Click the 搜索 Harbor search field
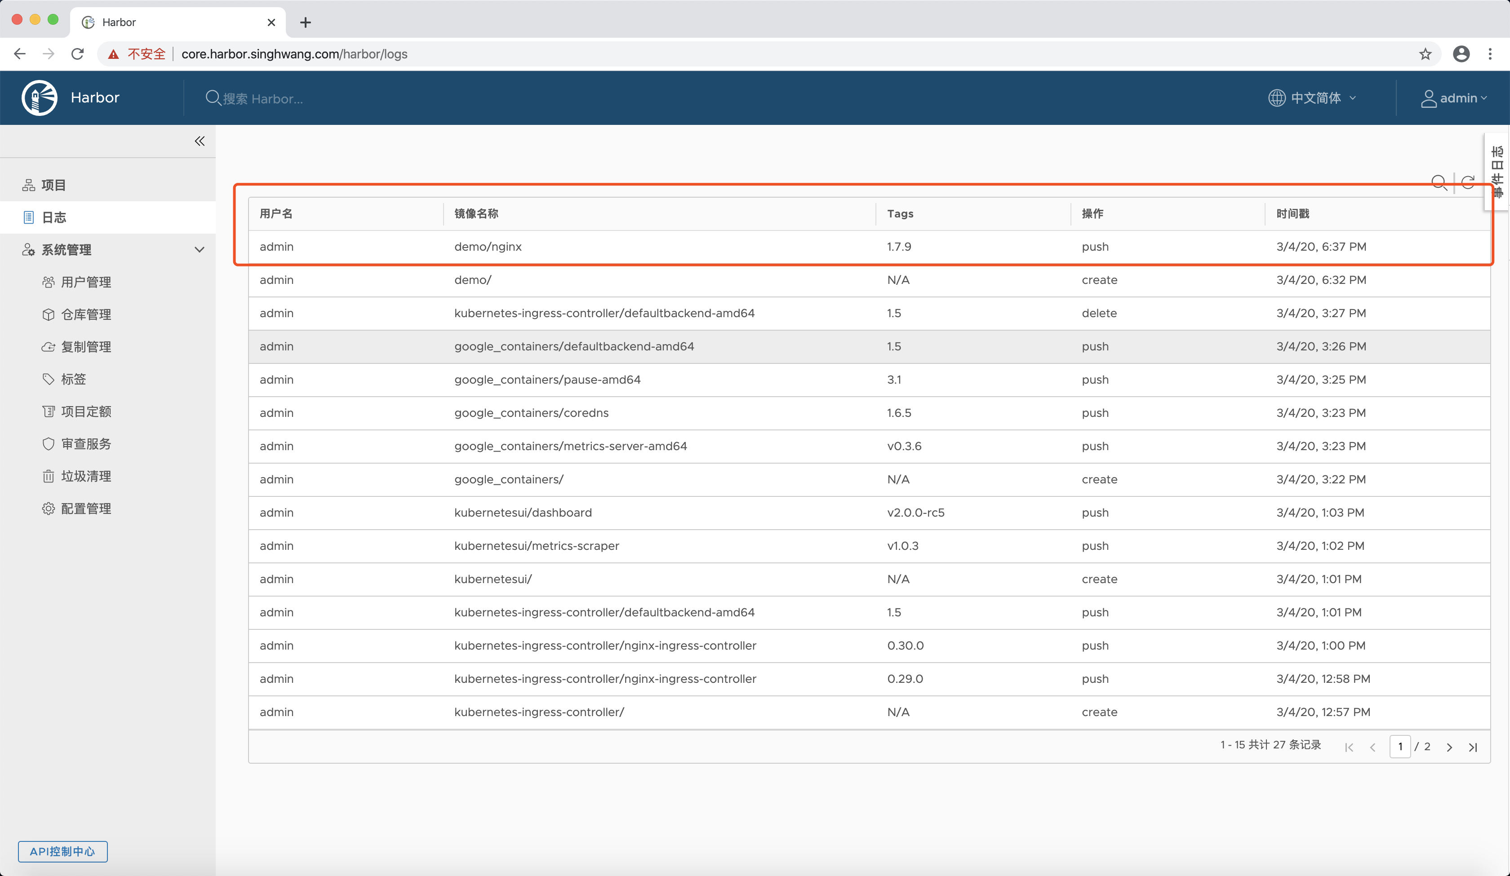Viewport: 1510px width, 876px height. click(x=262, y=98)
